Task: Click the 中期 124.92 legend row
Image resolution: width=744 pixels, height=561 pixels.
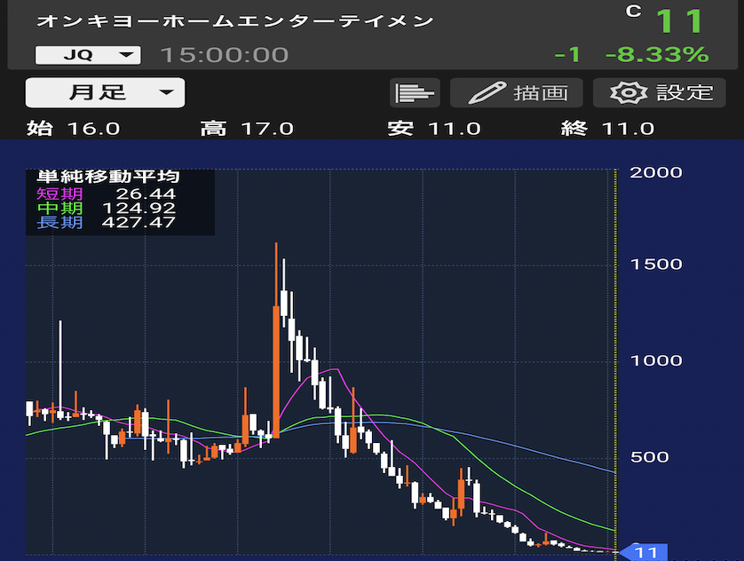Action: point(107,208)
